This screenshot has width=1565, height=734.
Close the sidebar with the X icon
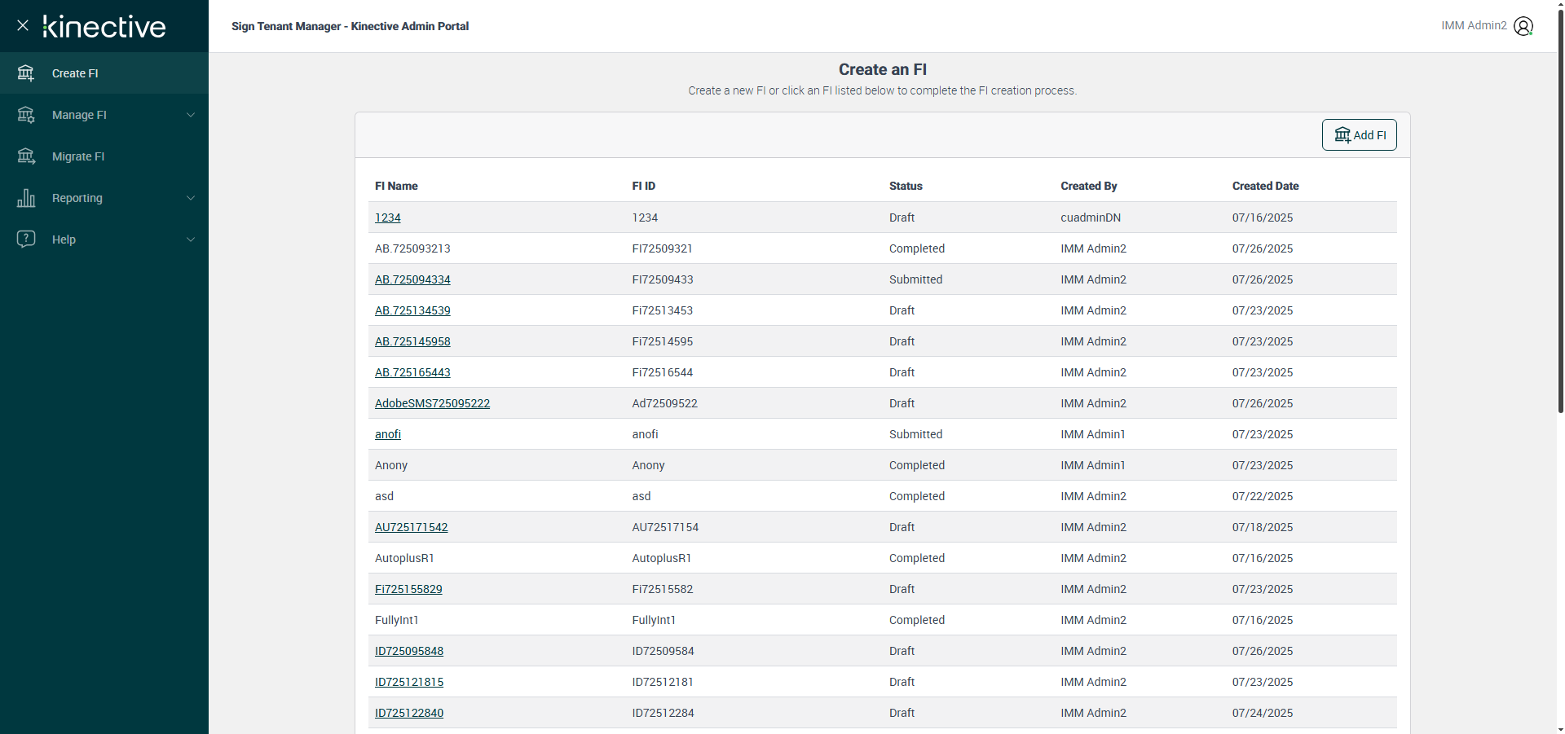[23, 25]
